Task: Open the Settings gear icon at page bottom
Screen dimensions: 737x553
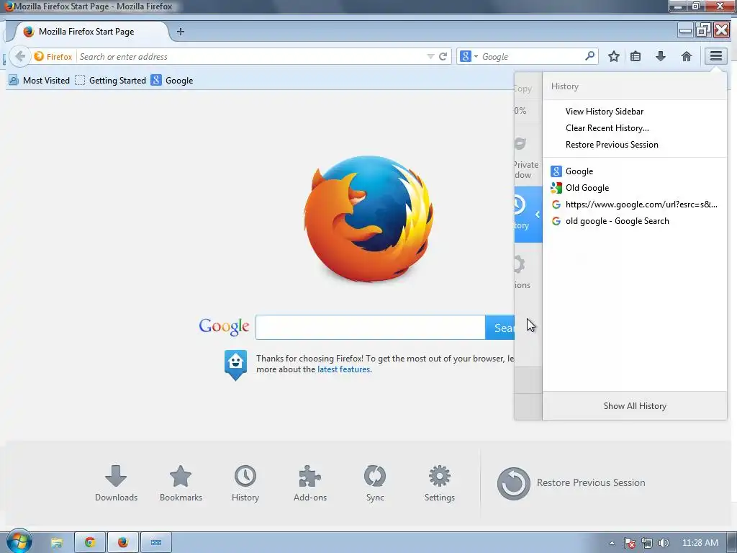Action: coord(440,483)
